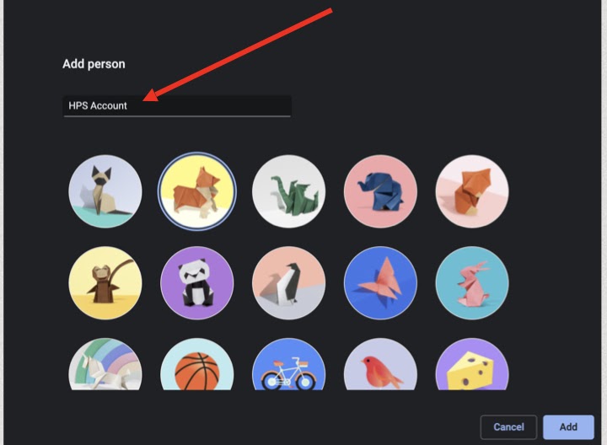This screenshot has height=445, width=607.
Task: Click the Add person heading
Action: pos(94,64)
